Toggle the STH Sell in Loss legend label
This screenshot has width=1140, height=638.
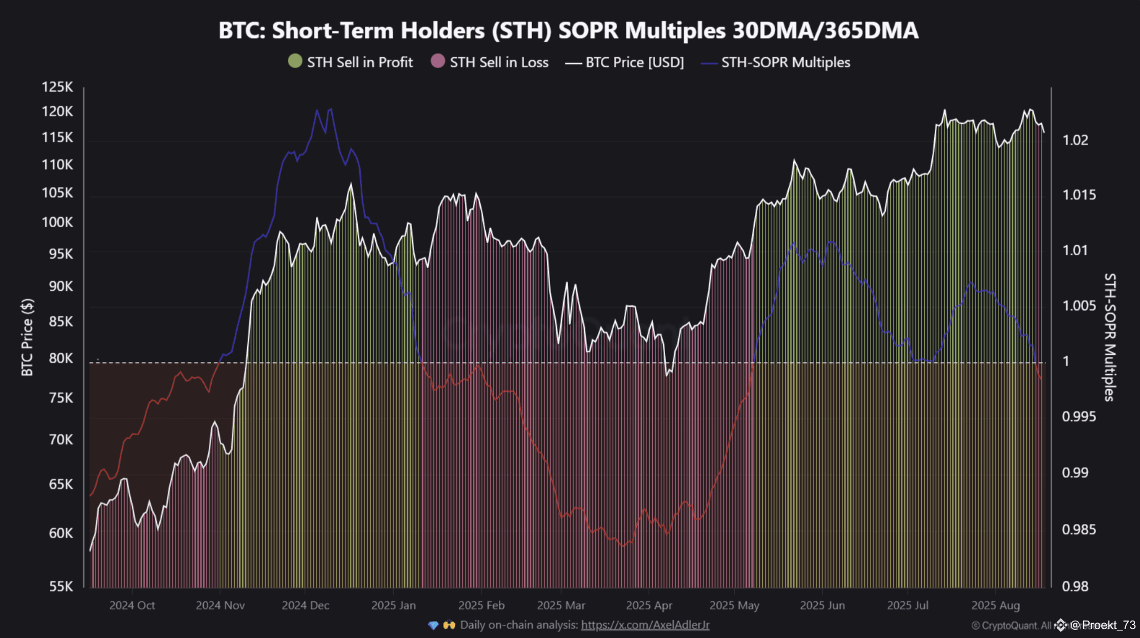(499, 62)
